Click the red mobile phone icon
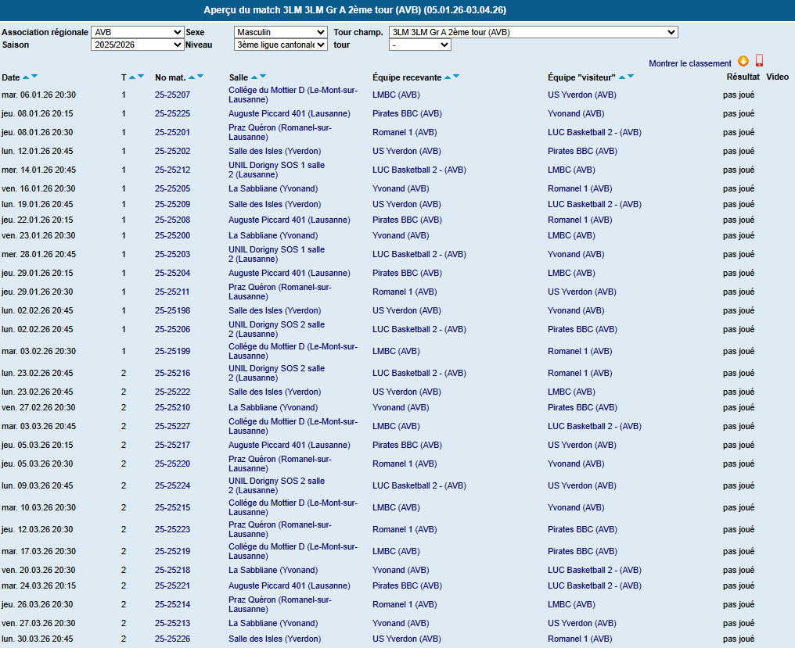Screen dimensions: 795x648 [x=759, y=62]
